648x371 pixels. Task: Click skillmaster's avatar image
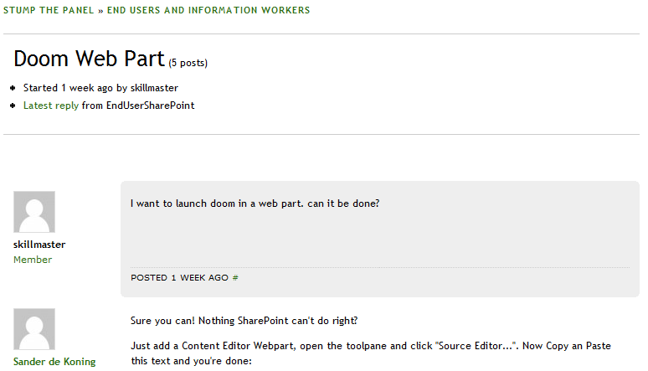click(34, 212)
